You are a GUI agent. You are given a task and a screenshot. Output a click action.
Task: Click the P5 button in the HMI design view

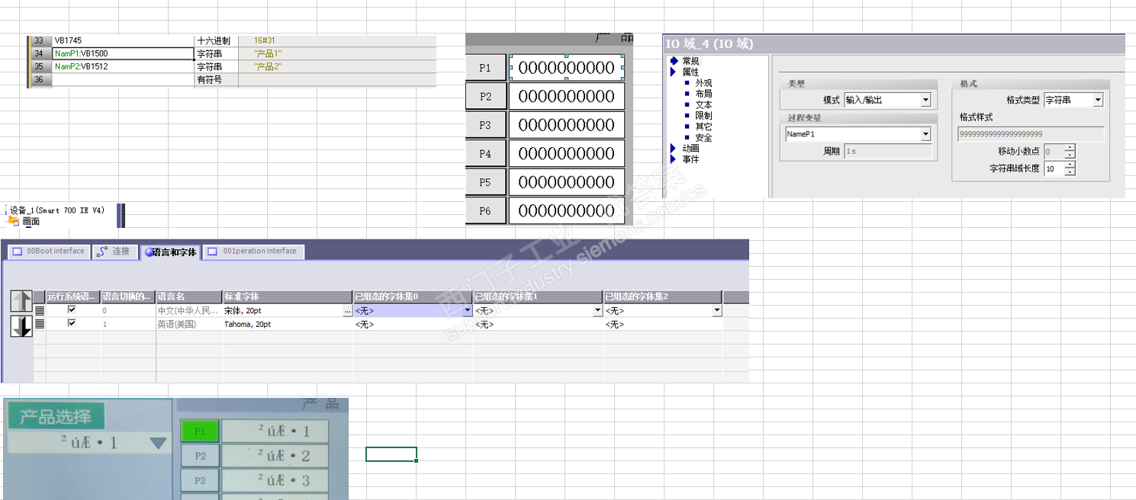[x=486, y=183]
